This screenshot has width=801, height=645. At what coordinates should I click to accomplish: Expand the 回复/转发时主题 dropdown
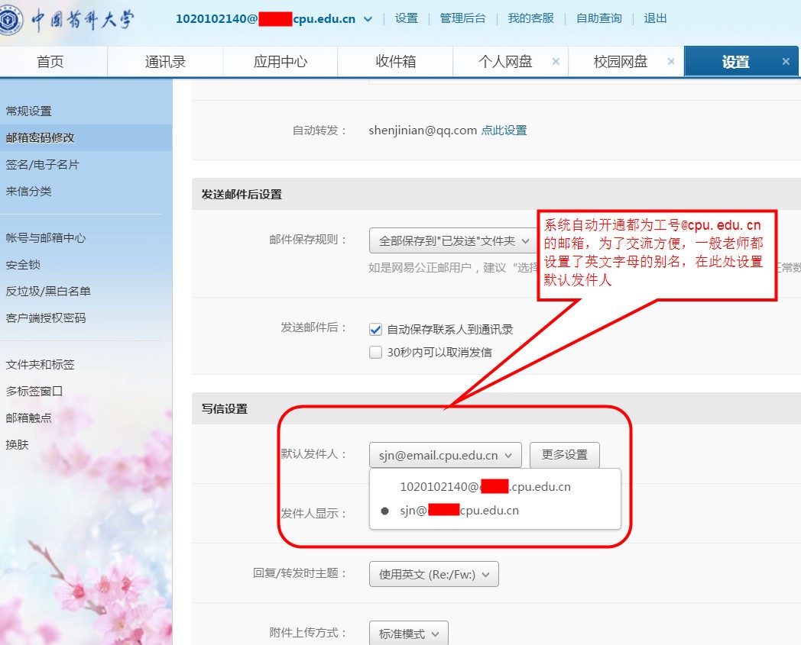(x=433, y=574)
